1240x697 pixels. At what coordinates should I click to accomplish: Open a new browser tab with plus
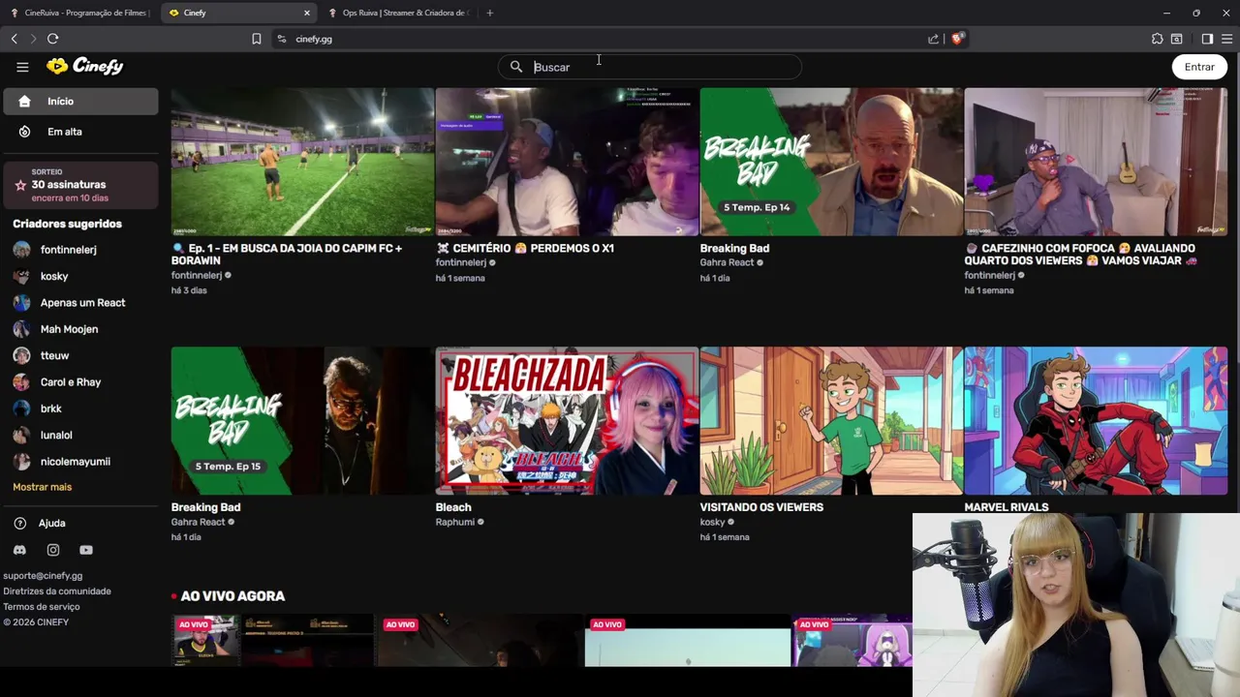click(489, 13)
